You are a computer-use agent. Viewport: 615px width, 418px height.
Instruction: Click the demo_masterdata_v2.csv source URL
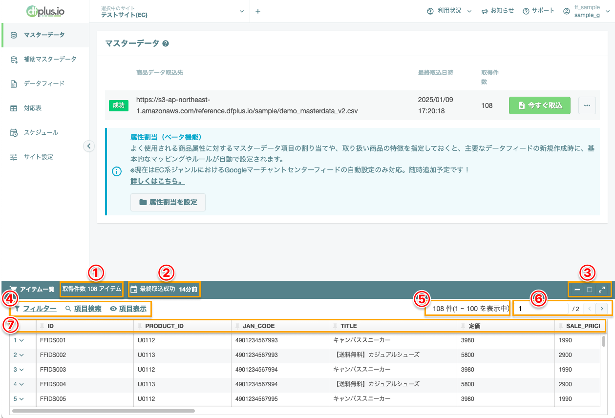(247, 105)
